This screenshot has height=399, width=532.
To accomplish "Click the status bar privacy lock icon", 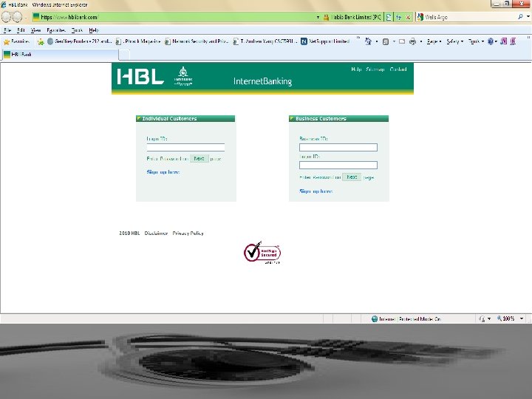I will (x=482, y=319).
